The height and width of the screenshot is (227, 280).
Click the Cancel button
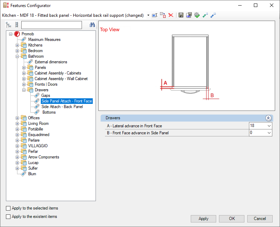pos(260,219)
